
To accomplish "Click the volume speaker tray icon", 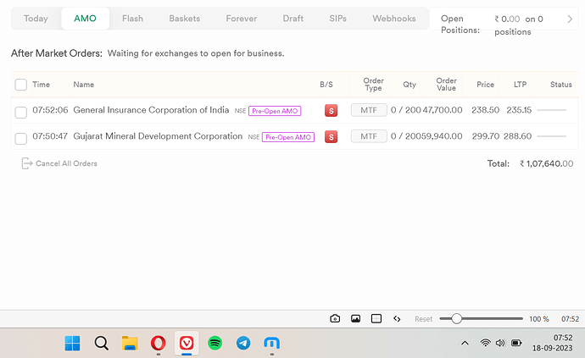I will pyautogui.click(x=500, y=343).
